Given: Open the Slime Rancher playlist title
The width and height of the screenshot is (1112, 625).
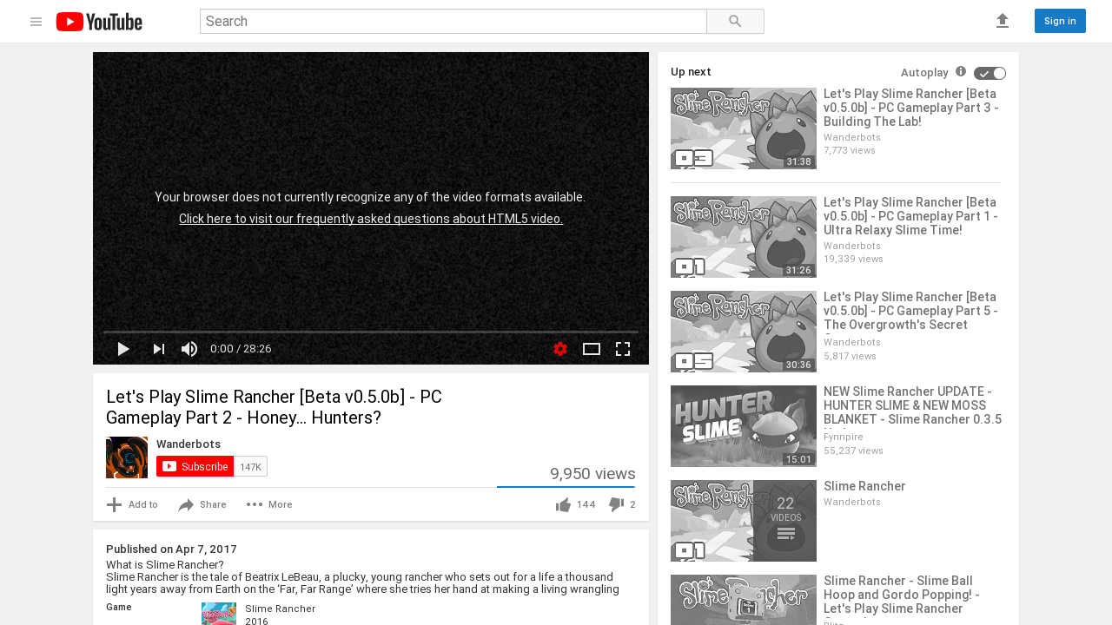Looking at the screenshot, I should tap(864, 486).
